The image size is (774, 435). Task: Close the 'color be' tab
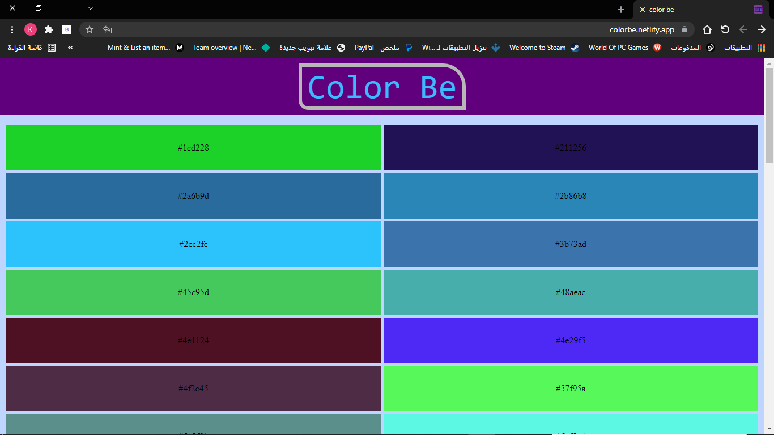pyautogui.click(x=642, y=10)
